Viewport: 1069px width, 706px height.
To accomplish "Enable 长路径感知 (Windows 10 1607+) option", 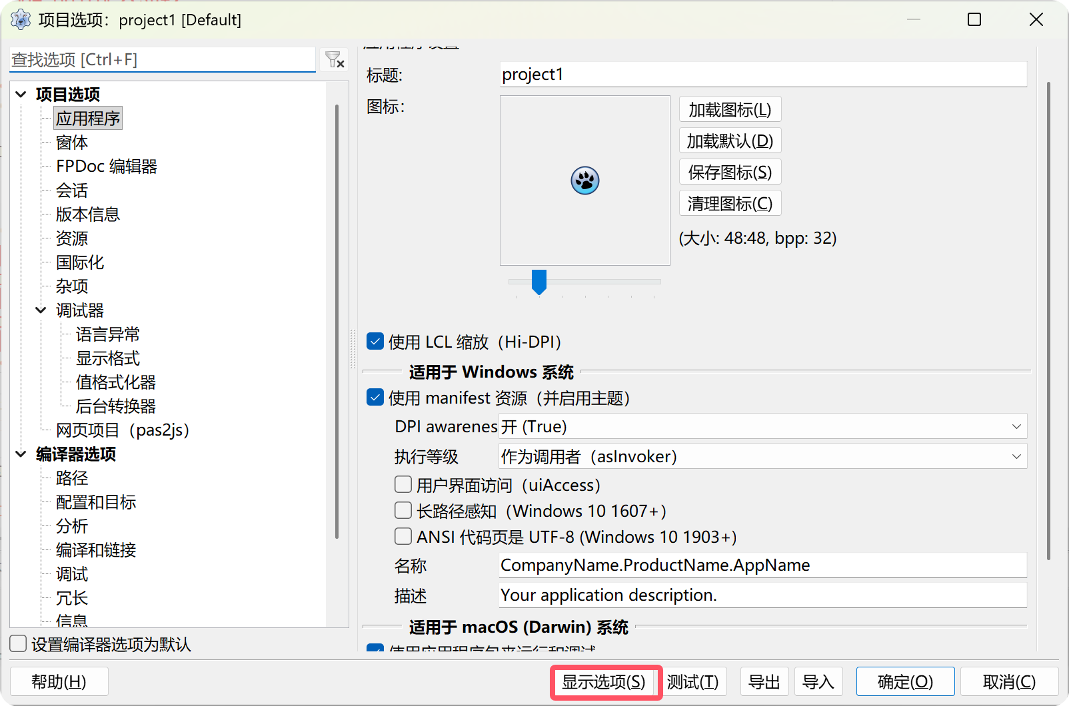I will click(403, 510).
